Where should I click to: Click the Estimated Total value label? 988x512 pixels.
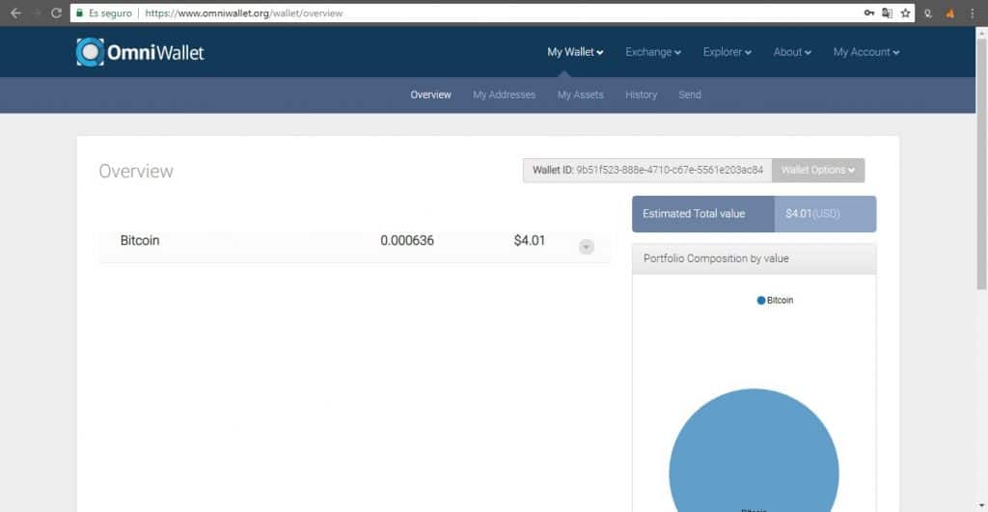[x=694, y=213]
